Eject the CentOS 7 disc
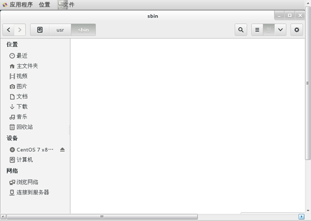This screenshot has height=221, width=311. (62, 150)
